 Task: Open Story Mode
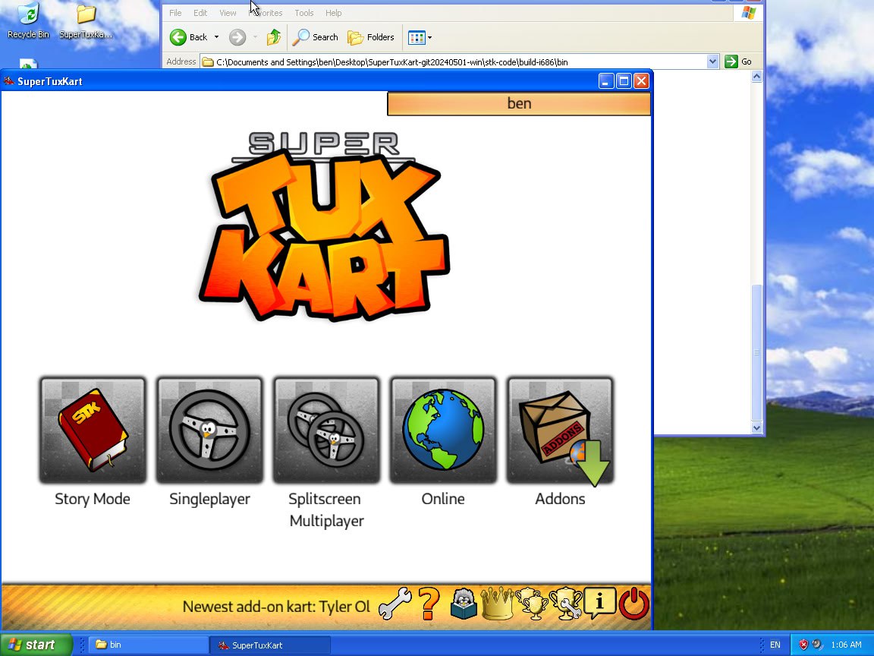pos(93,430)
